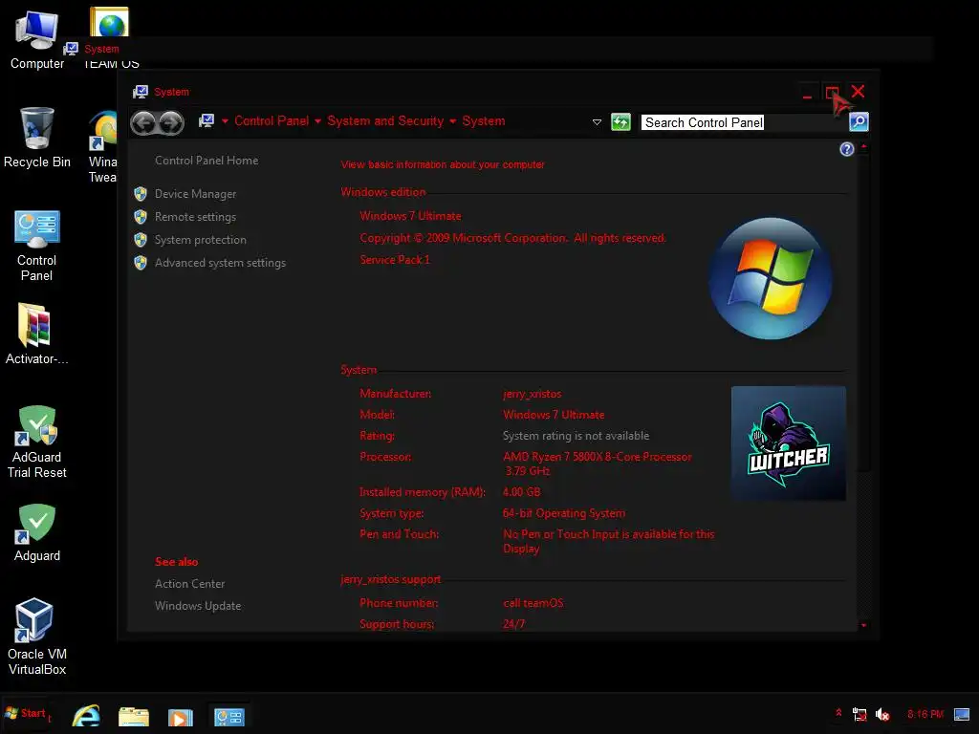Click System breadcrumb item
Screen dimensions: 979x734
click(x=483, y=121)
